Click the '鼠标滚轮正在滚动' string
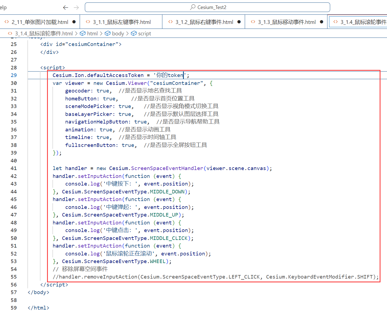Viewport: 387px width, 315px height. 129,254
